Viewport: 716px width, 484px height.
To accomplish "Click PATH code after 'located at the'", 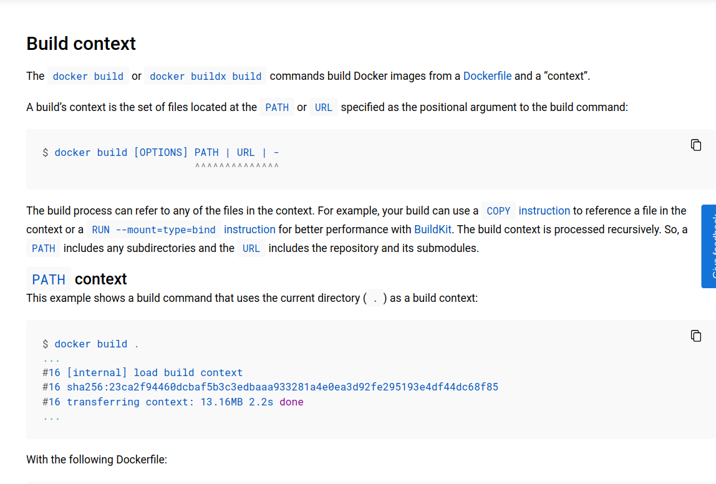I will coord(277,107).
